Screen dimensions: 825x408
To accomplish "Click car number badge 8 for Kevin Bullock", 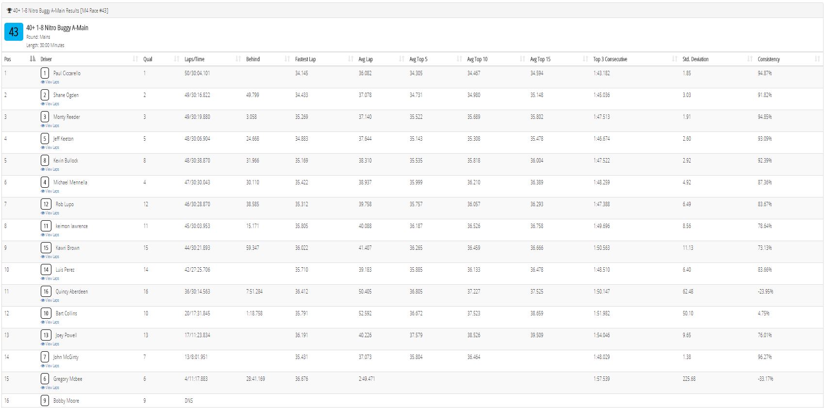I will click(45, 161).
